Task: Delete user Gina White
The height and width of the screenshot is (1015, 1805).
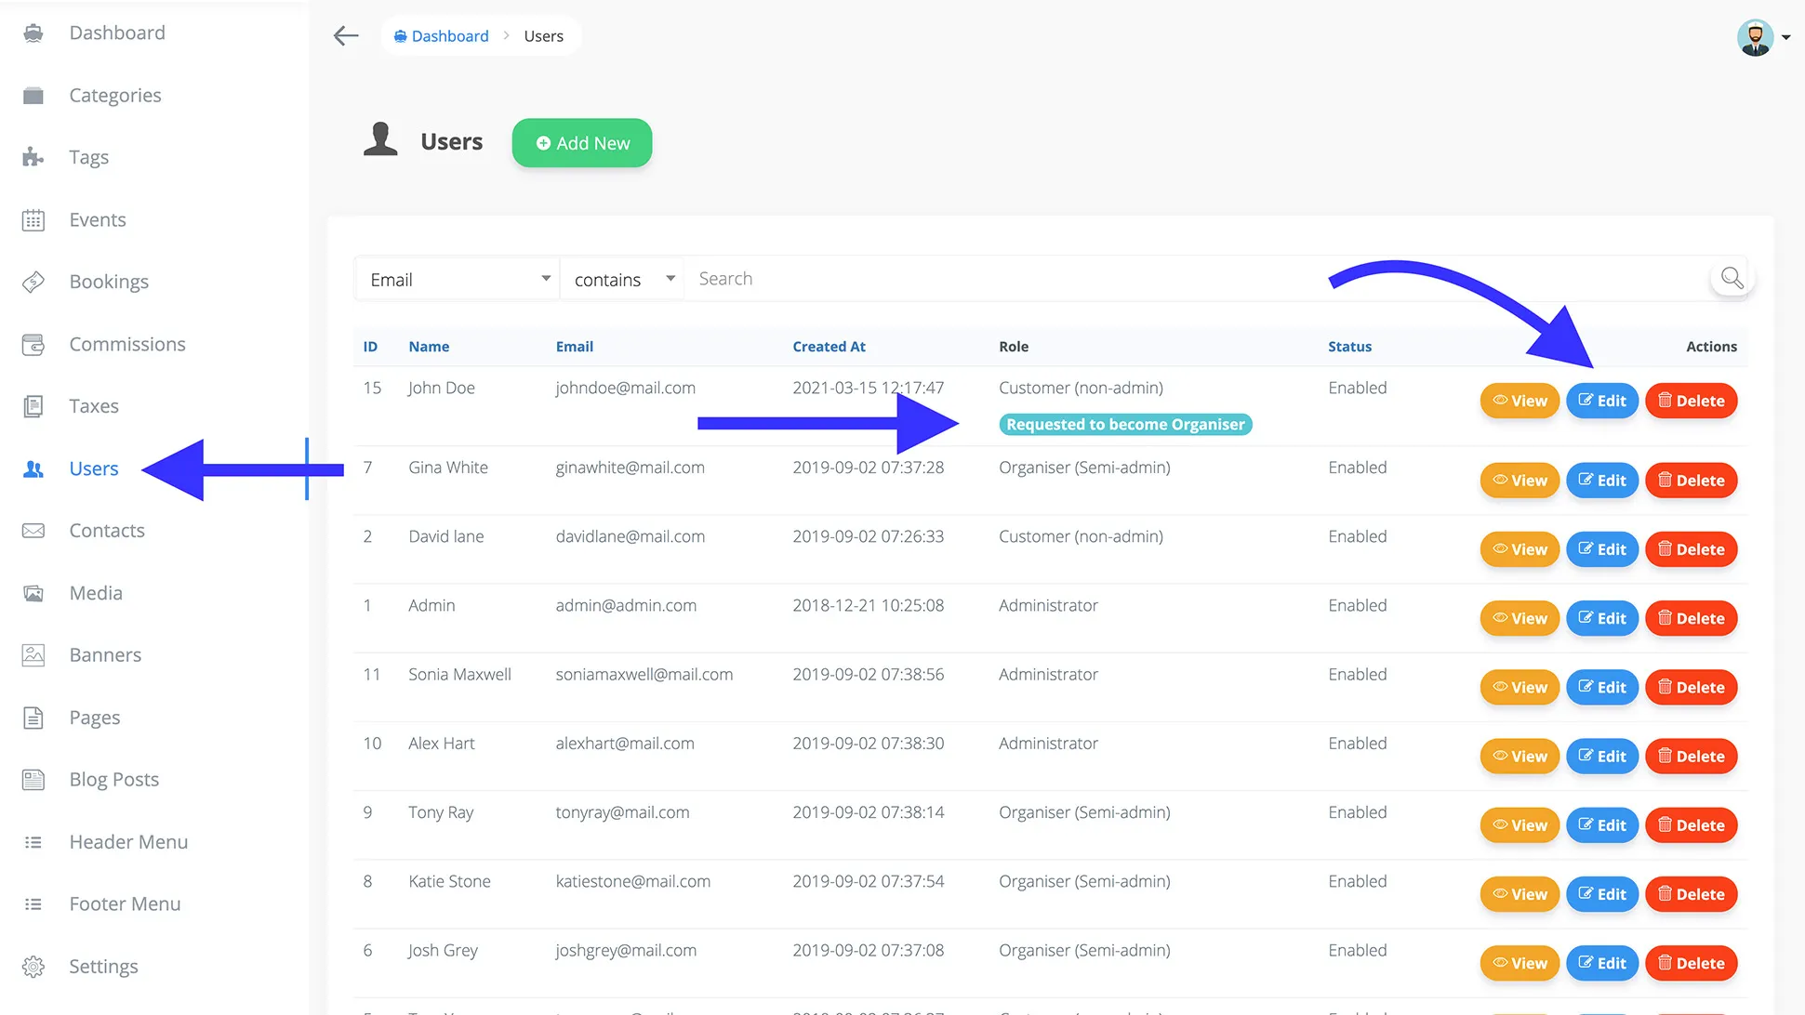Action: [x=1690, y=481]
